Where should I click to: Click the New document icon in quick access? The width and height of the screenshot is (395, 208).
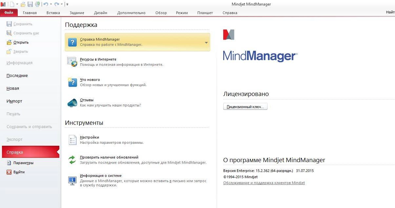12,4
